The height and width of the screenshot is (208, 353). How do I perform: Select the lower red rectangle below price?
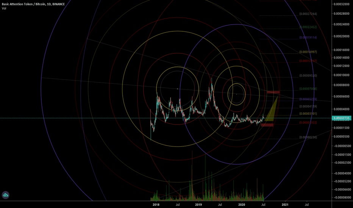pos(267,125)
